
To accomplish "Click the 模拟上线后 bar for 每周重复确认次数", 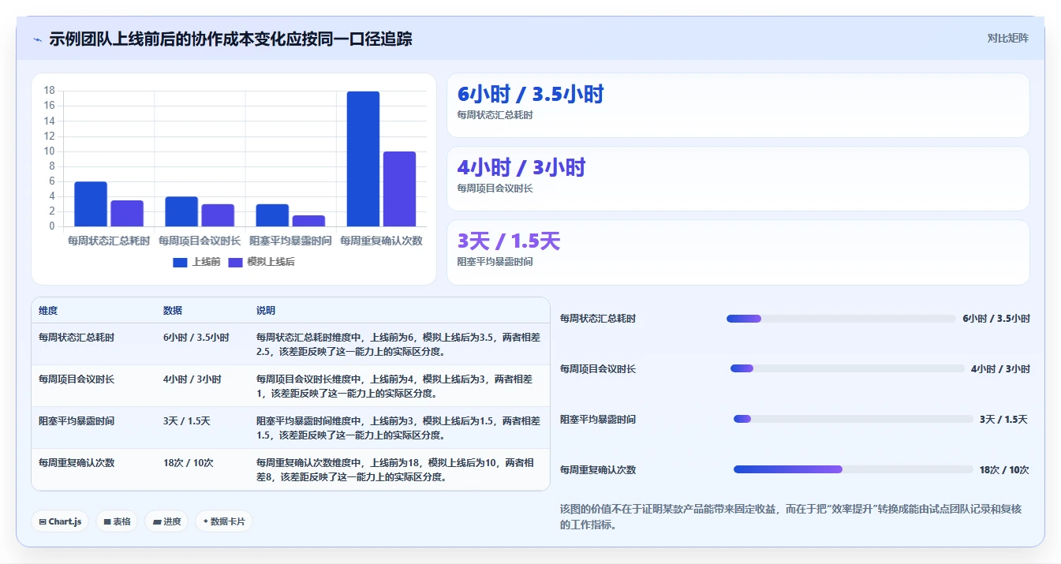I will click(x=399, y=189).
